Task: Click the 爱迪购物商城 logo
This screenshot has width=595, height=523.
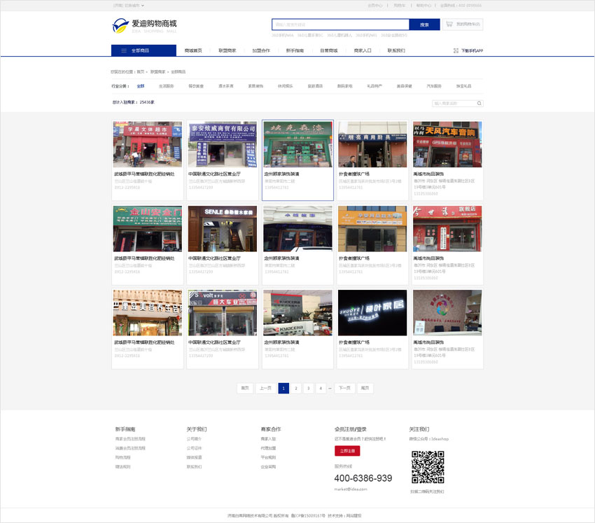Action: click(144, 26)
